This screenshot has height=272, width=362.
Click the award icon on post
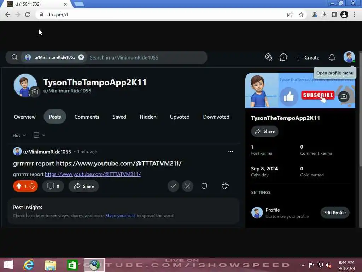pyautogui.click(x=225, y=186)
